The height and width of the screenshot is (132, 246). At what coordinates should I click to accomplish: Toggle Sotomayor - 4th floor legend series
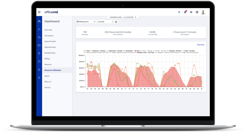pyautogui.click(x=131, y=51)
